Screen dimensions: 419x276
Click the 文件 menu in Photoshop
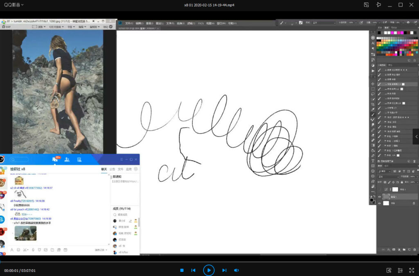[129, 23]
